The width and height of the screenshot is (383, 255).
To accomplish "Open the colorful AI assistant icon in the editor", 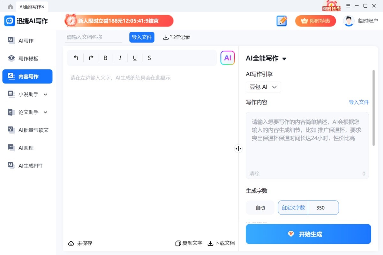I will point(227,58).
